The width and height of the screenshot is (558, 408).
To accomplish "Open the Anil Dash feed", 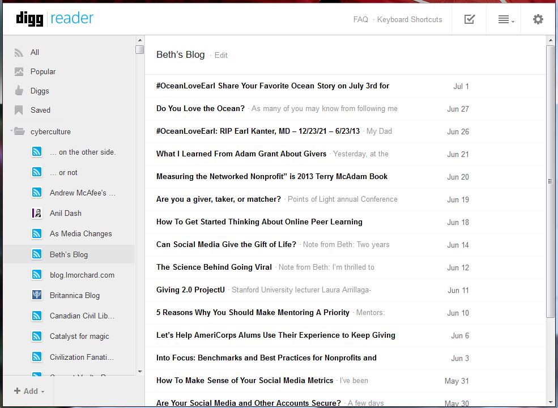I will tap(66, 213).
